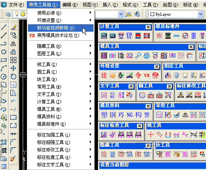Screen dimensions: 206x170
Task: Select the Erase modify tool
Action: [13, 27]
